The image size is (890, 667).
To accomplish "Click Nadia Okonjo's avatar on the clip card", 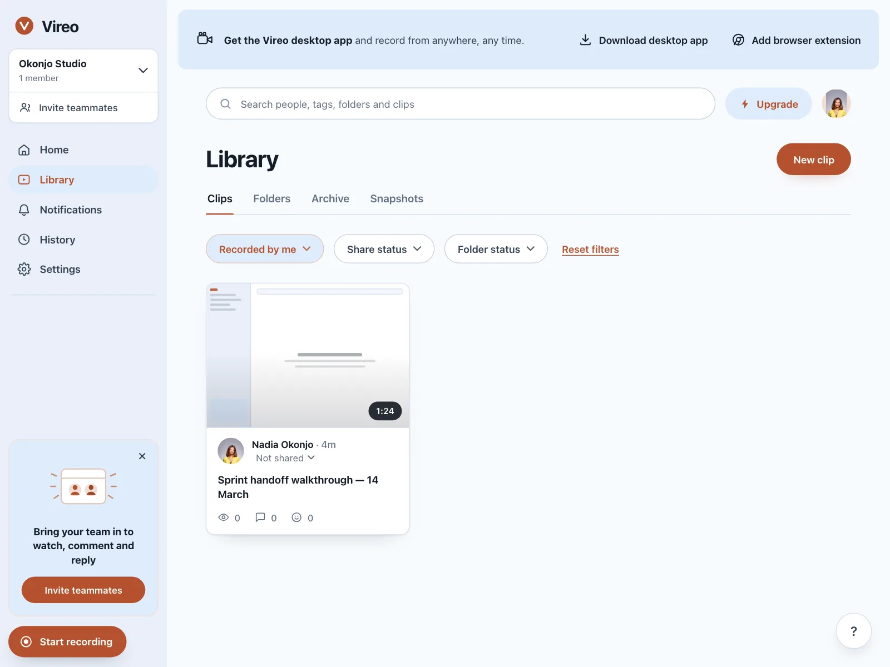I will [231, 451].
